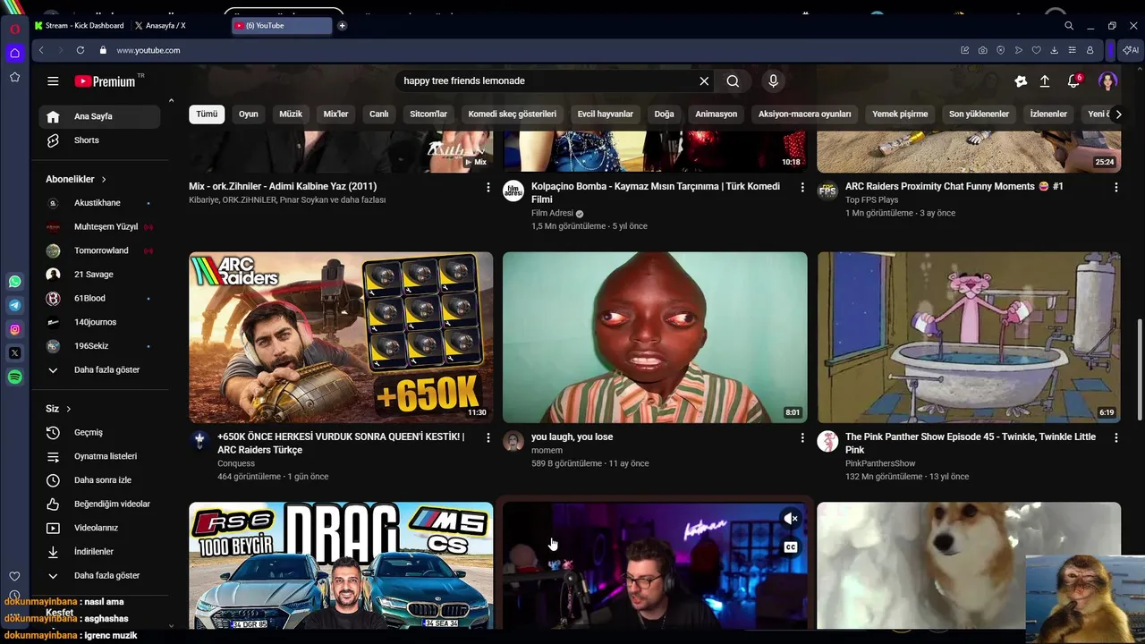Open the Siz section chevron
Screen dimensions: 1145x644
[68, 409]
